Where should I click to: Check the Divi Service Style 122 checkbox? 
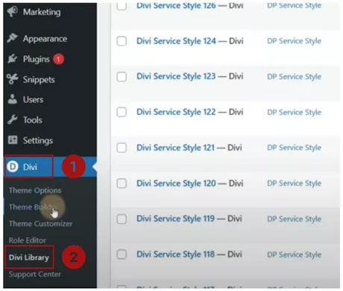pyautogui.click(x=122, y=112)
